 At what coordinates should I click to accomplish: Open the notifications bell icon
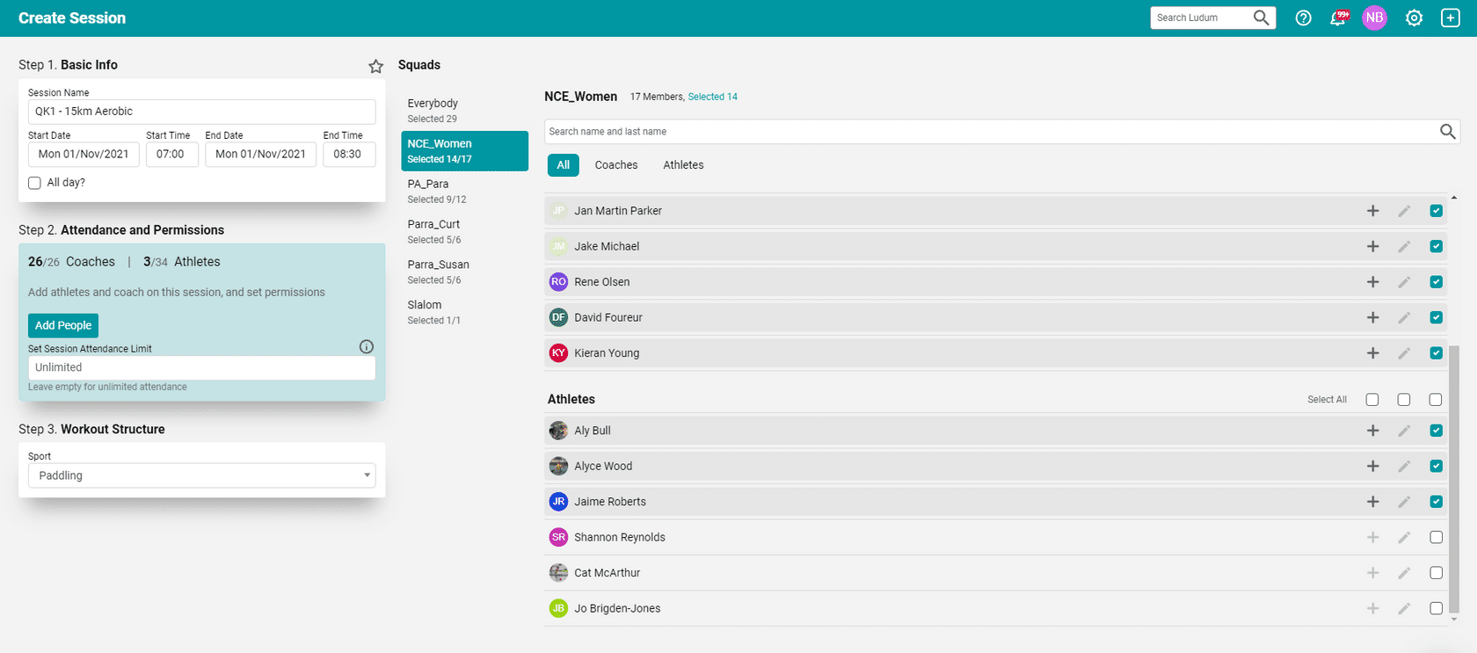pyautogui.click(x=1338, y=18)
